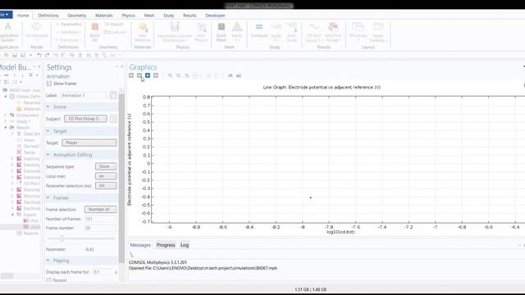
Task: Open the Geometry ribbon tab
Action: coord(76,16)
